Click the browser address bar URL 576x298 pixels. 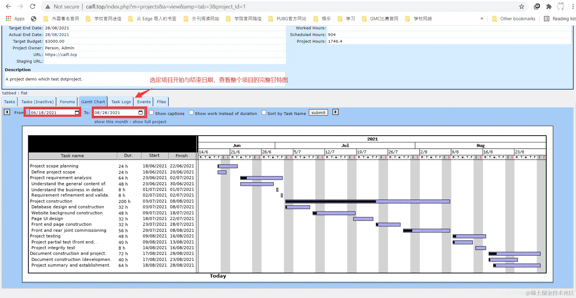pyautogui.click(x=166, y=7)
